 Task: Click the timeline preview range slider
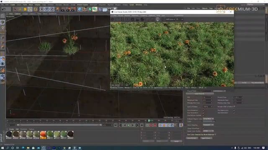59,125
